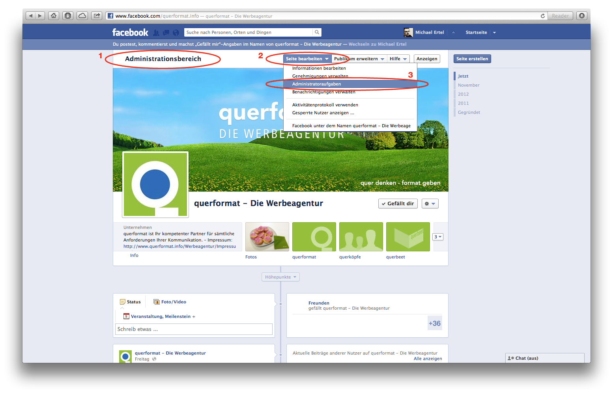Go to Startseite
The image size is (613, 394).
click(x=476, y=32)
